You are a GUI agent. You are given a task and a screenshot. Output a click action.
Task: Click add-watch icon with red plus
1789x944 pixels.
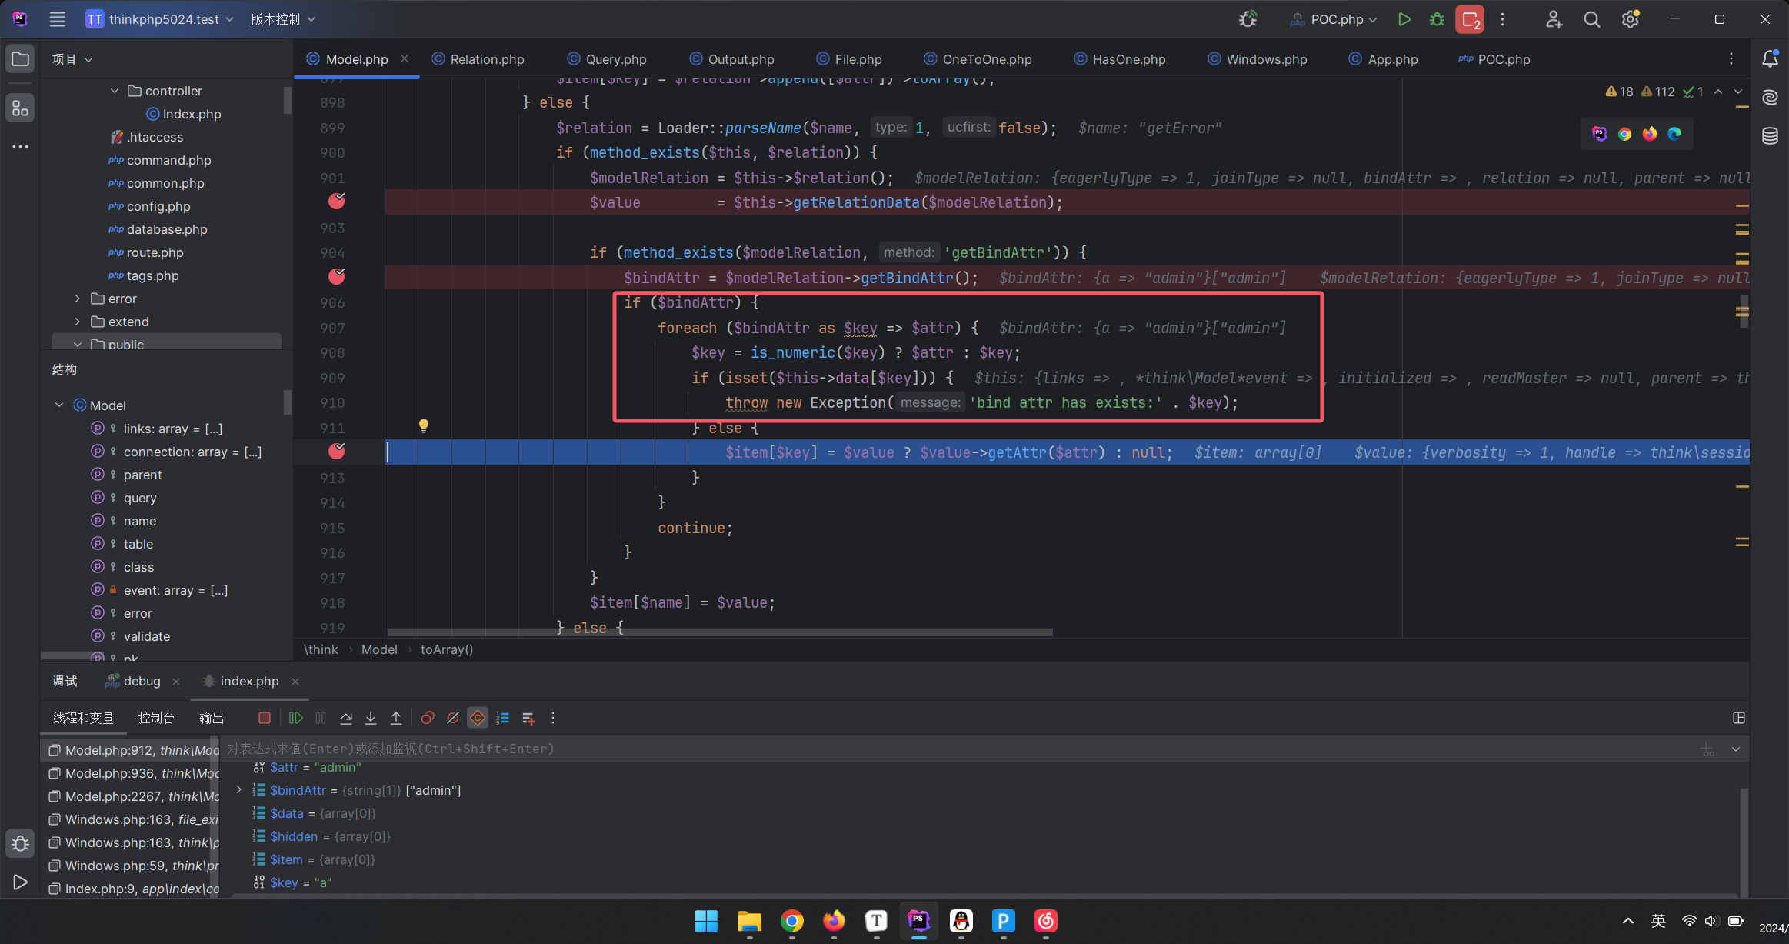(x=528, y=718)
